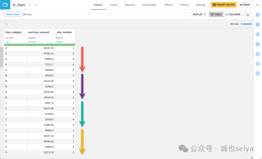The image size is (262, 159).
Task: Select the Explore tab
Action: 98,5
